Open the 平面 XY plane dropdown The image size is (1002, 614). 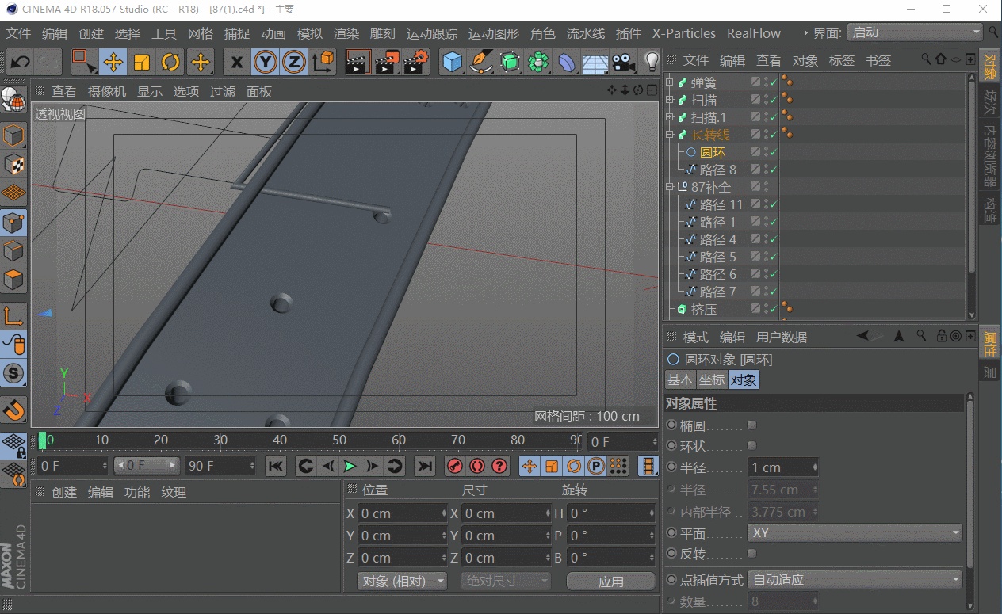click(x=855, y=533)
